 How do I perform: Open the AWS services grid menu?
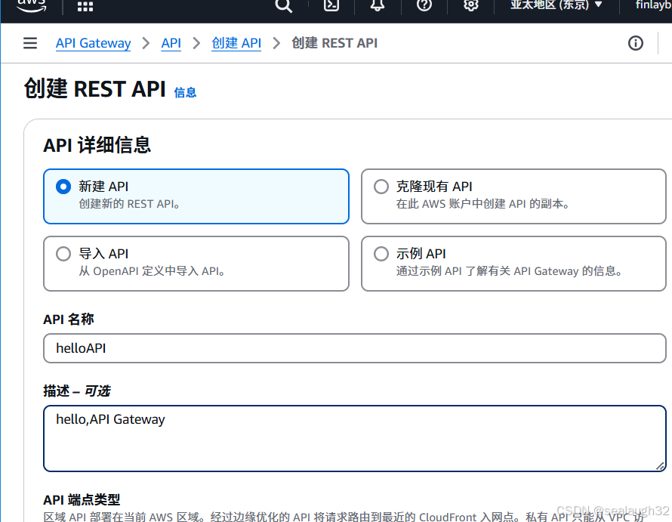85,6
